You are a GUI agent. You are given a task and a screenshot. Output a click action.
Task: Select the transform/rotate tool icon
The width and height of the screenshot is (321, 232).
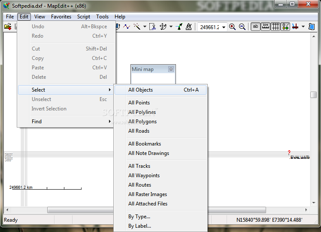[x=163, y=27]
